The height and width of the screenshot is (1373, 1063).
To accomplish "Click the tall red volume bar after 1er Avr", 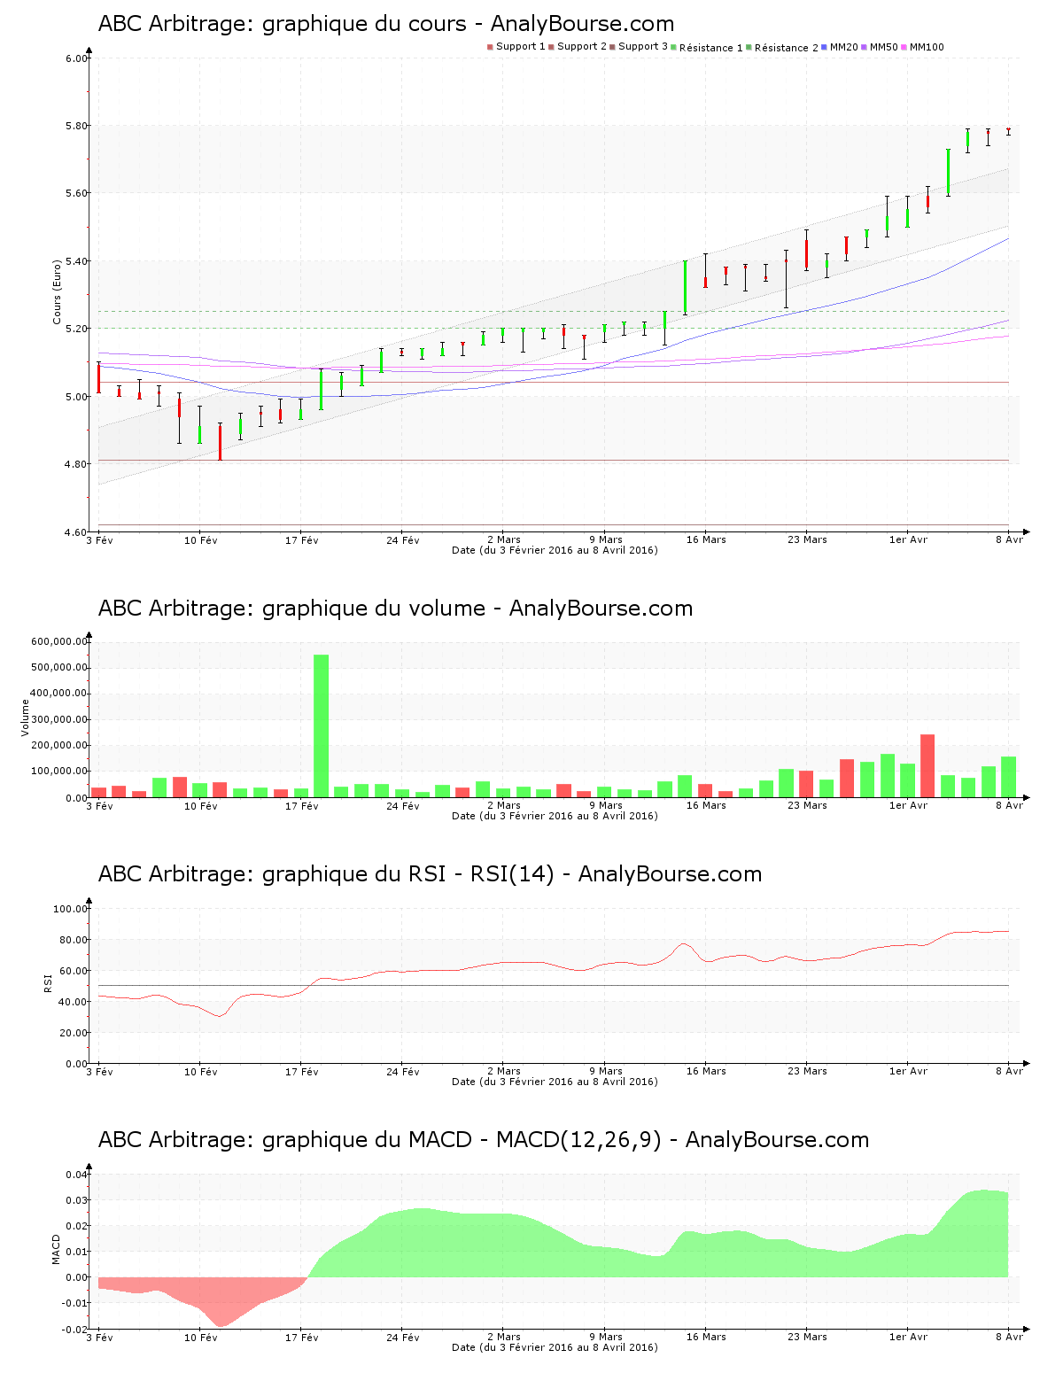I will 927,765.
